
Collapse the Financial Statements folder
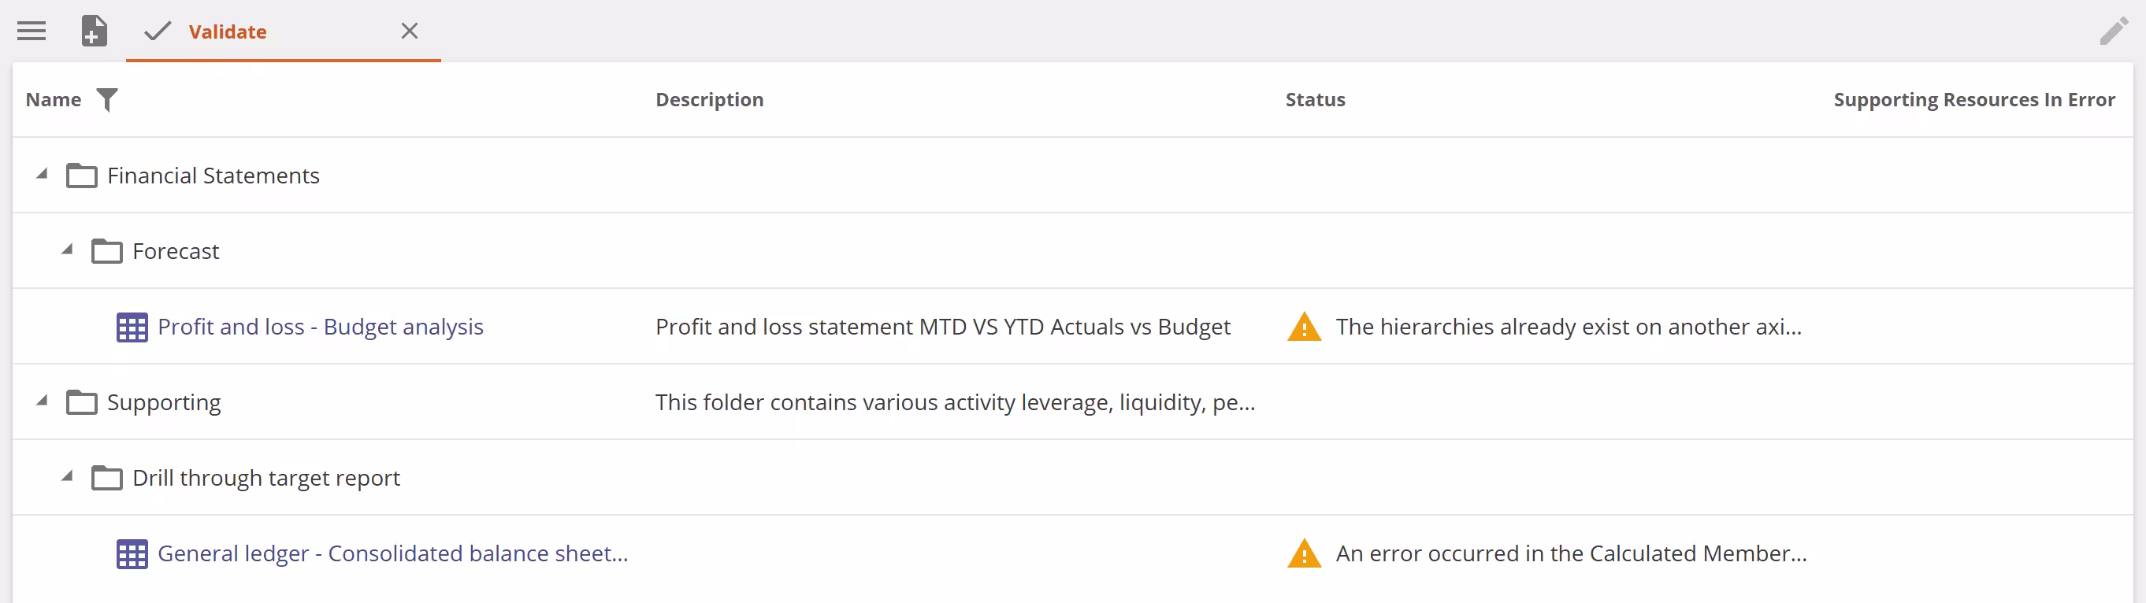coord(42,175)
